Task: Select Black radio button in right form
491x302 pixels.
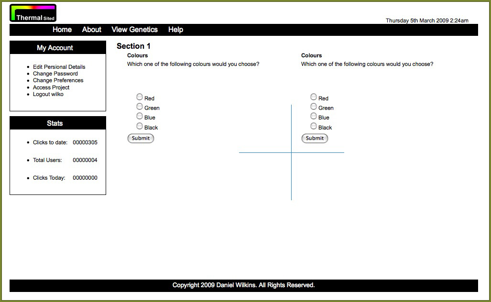Action: 314,126
